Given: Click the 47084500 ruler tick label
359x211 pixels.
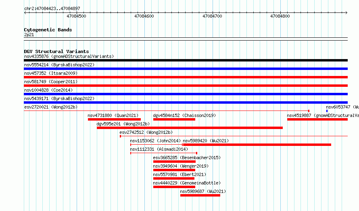Looking at the screenshot, I should (x=77, y=16).
